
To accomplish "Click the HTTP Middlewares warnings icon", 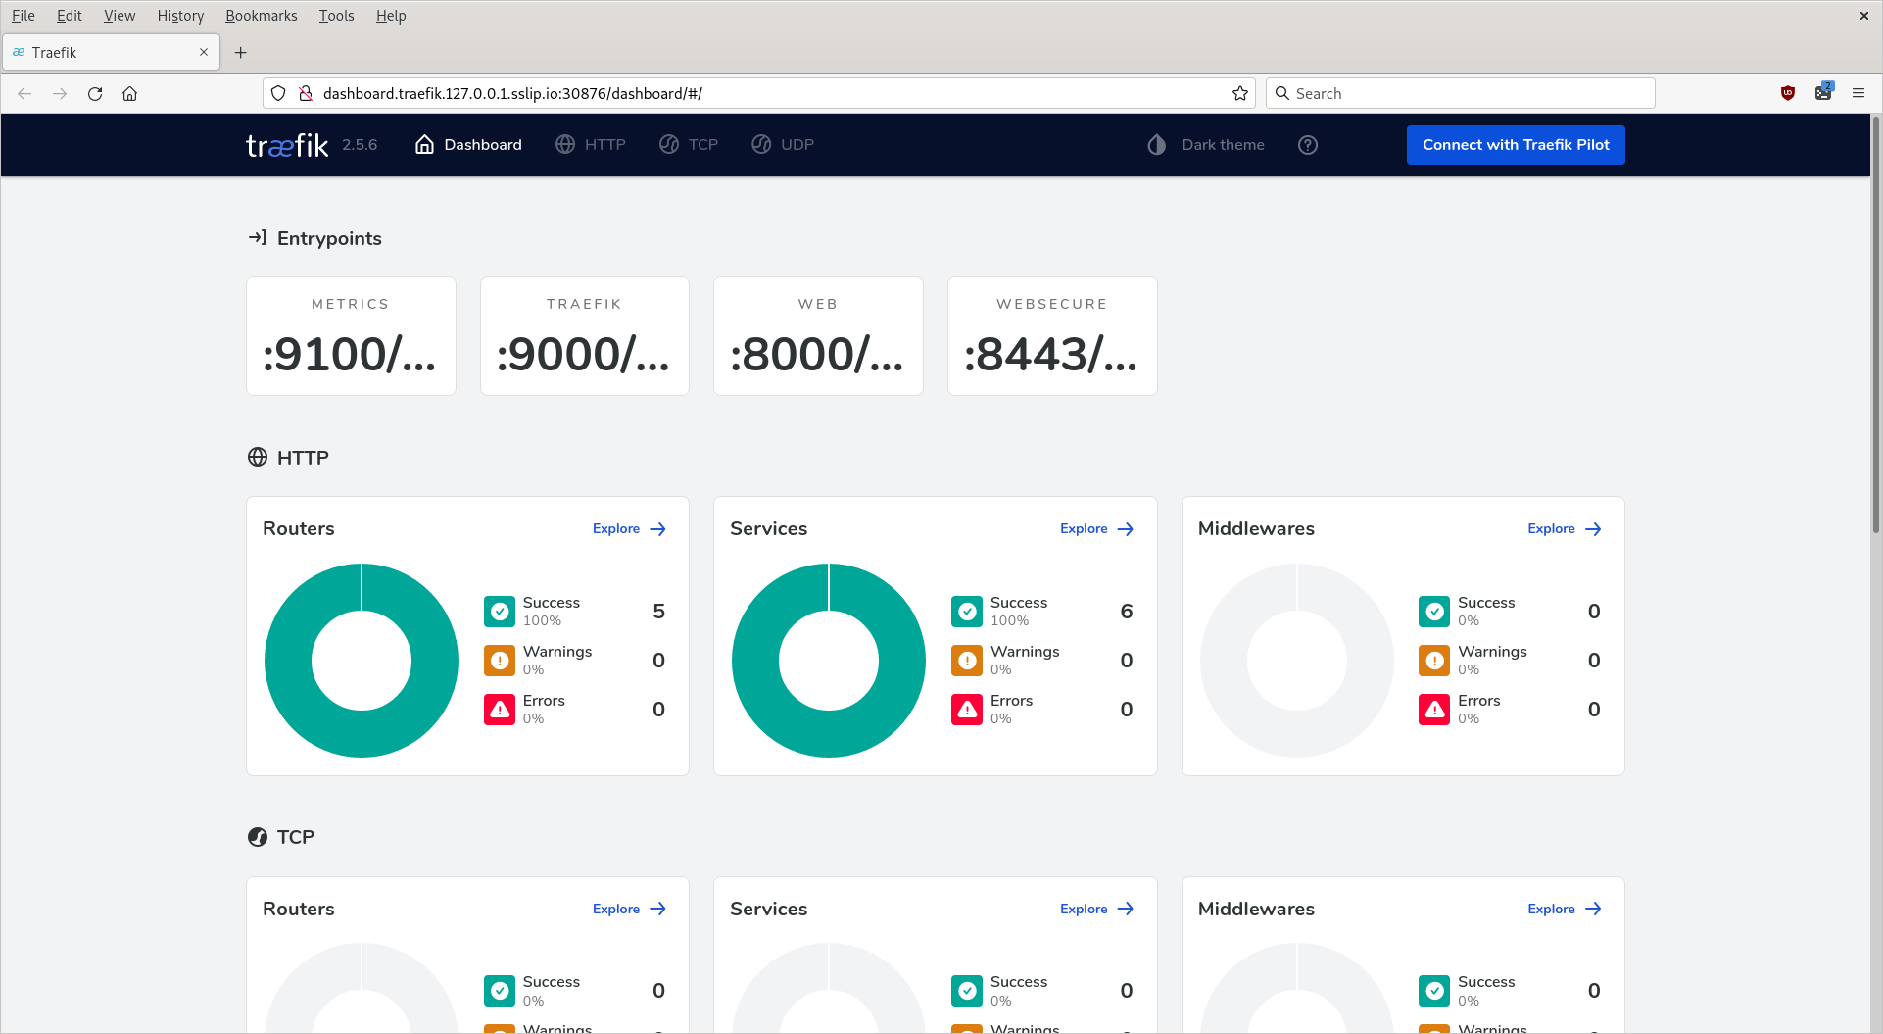I will tap(1434, 661).
